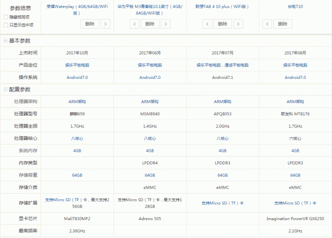Select 2017年07月 release date cell
This screenshot has height=238, width=332.
[223, 53]
